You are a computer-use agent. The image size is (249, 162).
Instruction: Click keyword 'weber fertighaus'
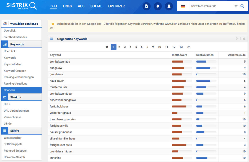60,113
